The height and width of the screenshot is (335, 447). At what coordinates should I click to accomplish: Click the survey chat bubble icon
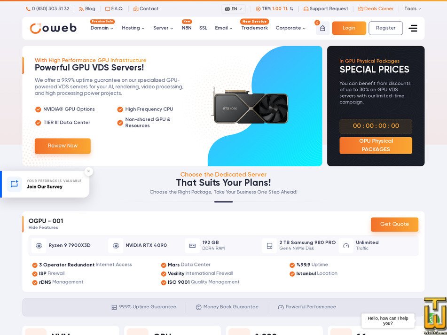point(14,184)
